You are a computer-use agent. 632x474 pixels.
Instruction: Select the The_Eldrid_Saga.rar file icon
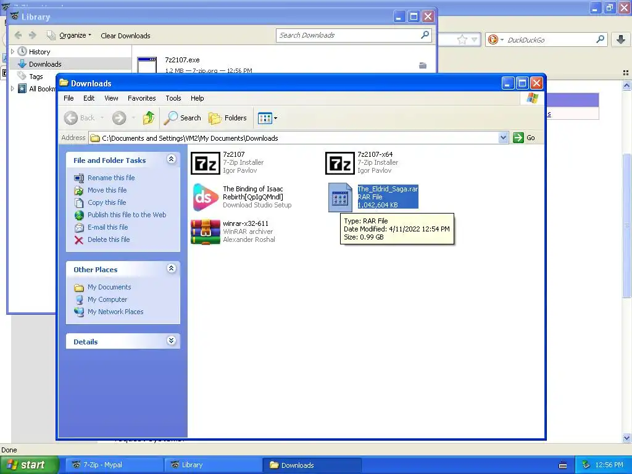pyautogui.click(x=340, y=197)
